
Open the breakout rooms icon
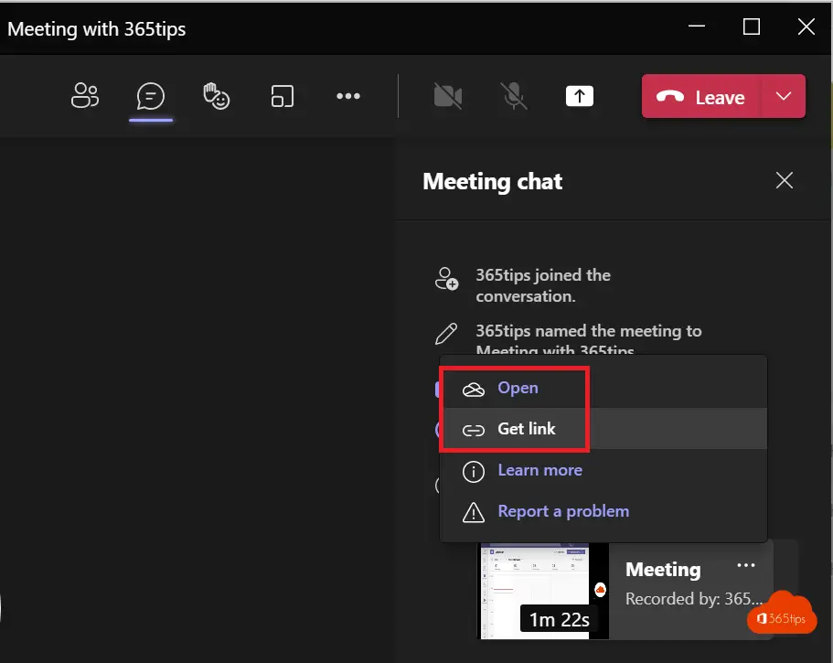coord(283,96)
